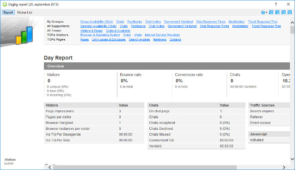This screenshot has height=170, width=295.
Task: Click the green status circle in the title bar
Action: coord(5,4)
